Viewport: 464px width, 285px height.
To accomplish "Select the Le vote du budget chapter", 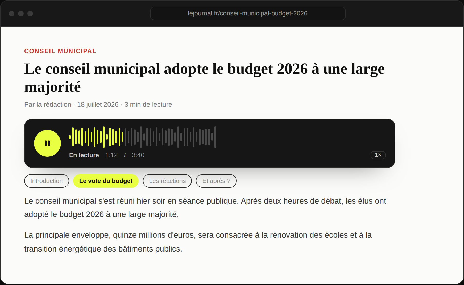I will tap(106, 181).
